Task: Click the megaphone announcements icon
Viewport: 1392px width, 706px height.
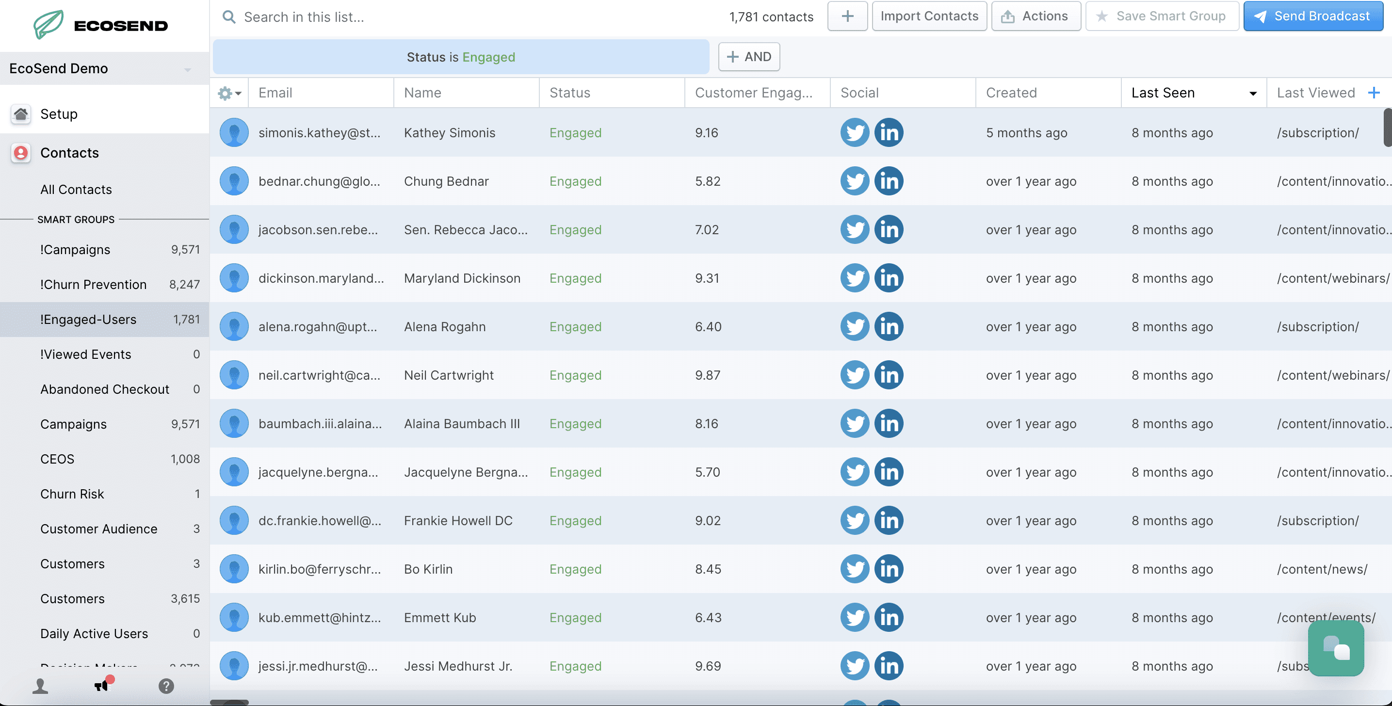Action: tap(101, 685)
